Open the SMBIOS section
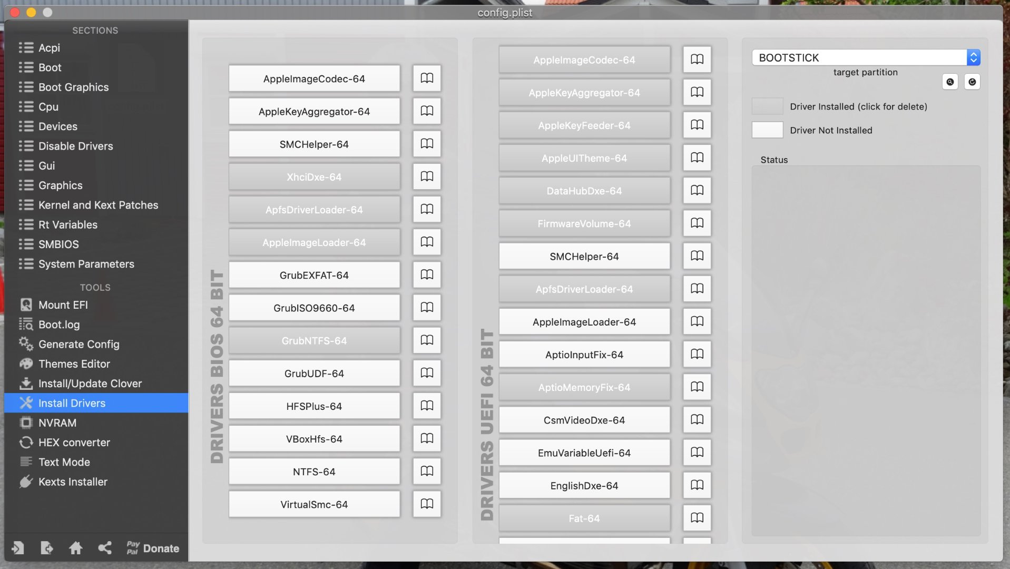This screenshot has width=1010, height=569. tap(96, 244)
